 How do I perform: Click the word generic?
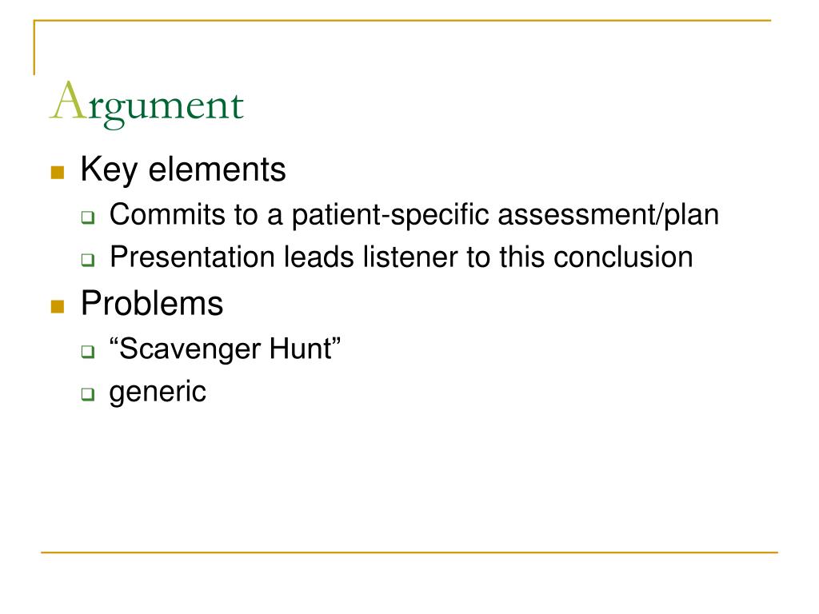pos(158,393)
